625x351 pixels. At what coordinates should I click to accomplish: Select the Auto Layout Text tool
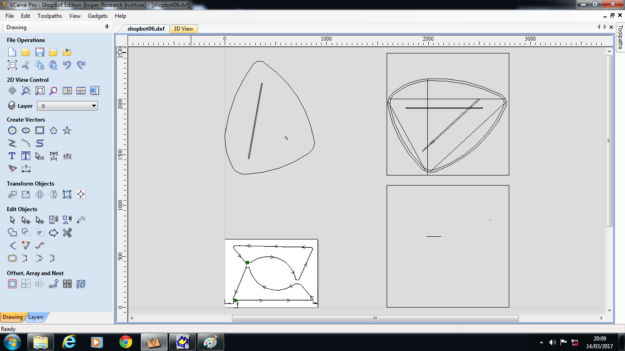coord(26,156)
